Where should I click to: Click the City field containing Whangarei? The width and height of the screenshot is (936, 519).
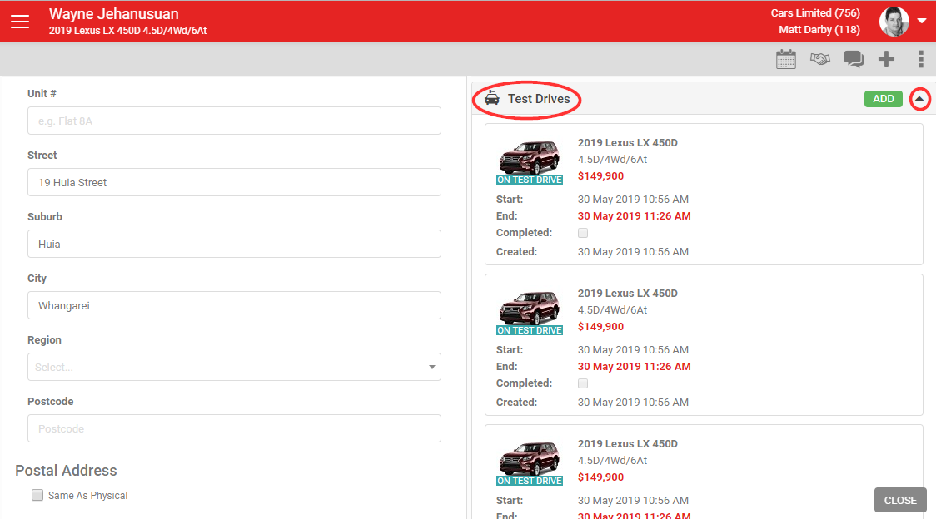pos(234,305)
